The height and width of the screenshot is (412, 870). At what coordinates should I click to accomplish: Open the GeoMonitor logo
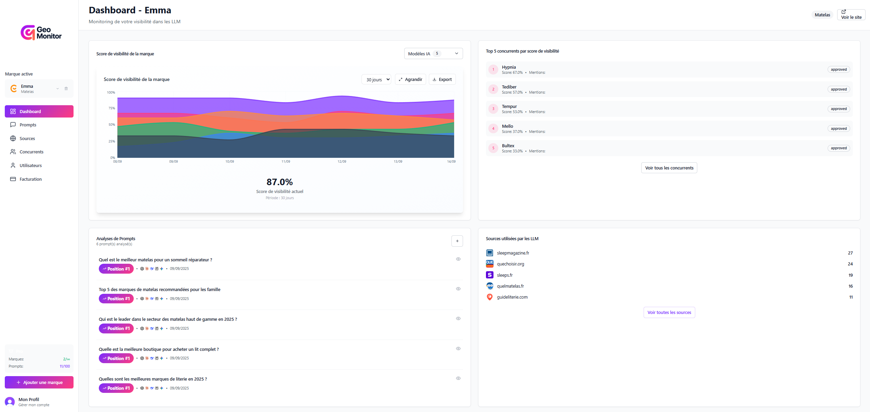(x=41, y=32)
